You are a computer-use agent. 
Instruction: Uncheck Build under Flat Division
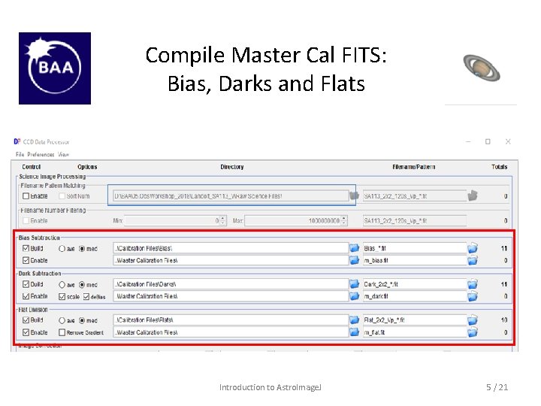coord(26,320)
